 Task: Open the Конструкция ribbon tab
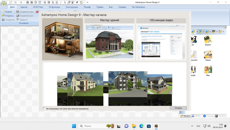72,7
